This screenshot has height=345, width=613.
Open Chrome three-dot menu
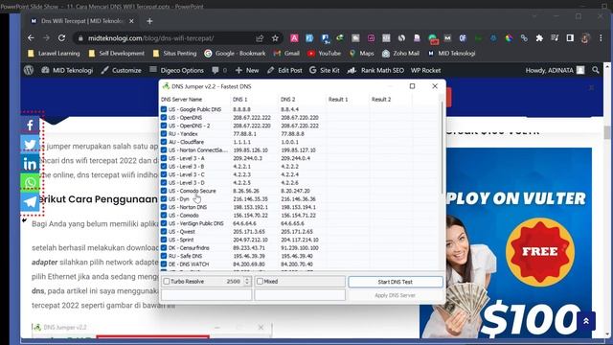tap(601, 38)
